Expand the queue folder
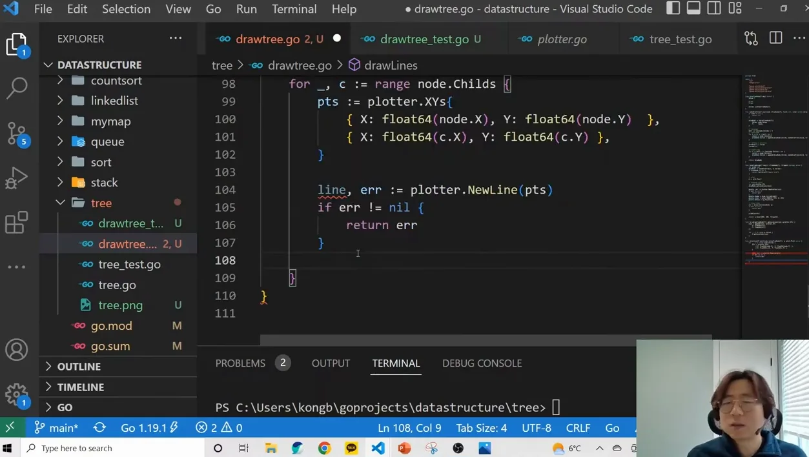809x457 pixels. click(x=118, y=141)
